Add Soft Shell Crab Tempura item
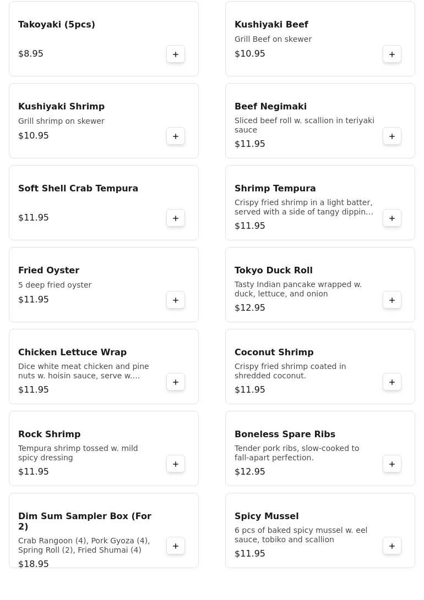 (x=176, y=218)
